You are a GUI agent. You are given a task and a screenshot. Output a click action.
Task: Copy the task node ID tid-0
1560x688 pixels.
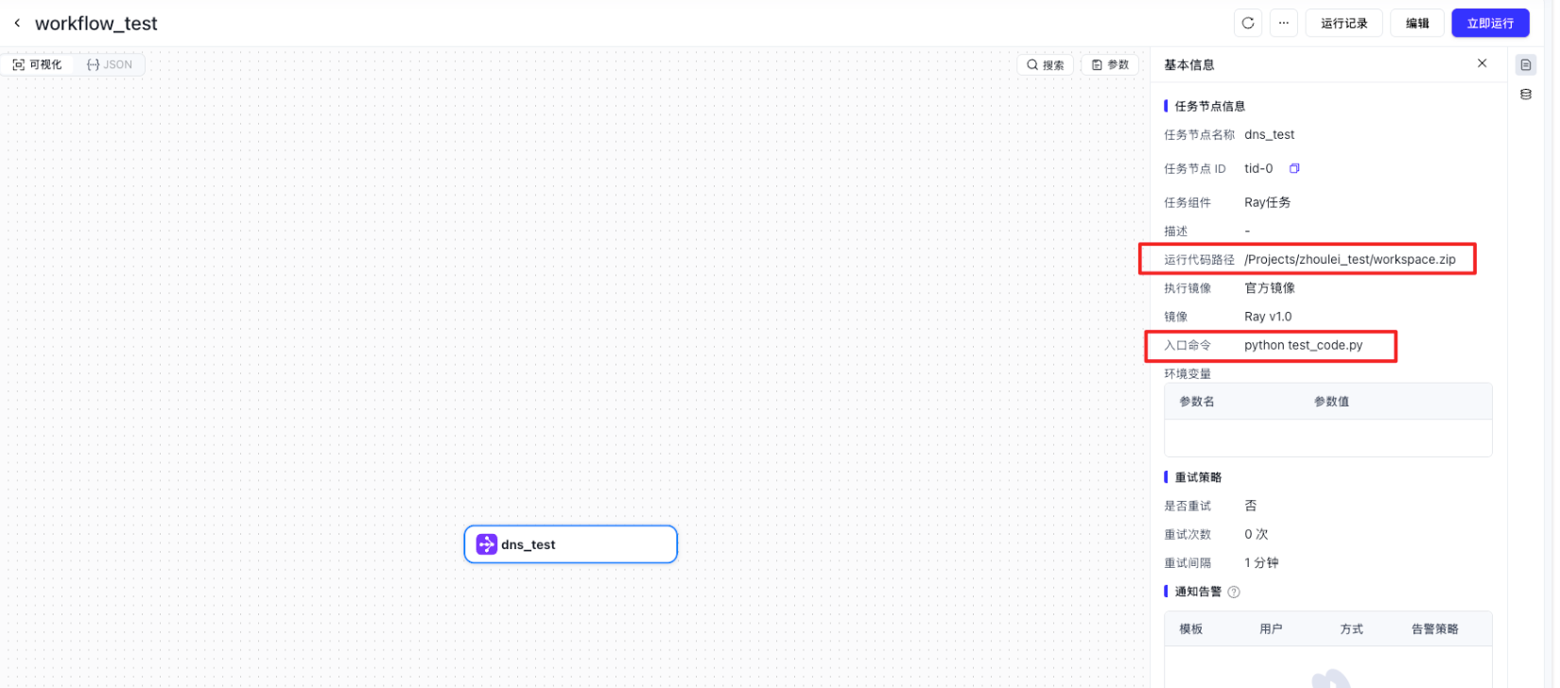pos(1294,168)
